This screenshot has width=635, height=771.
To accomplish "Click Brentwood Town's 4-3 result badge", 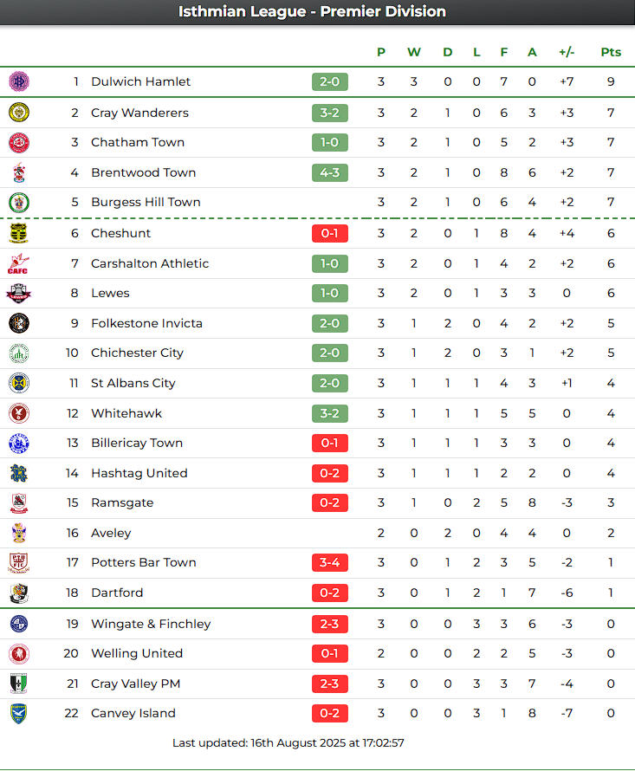I will click(x=329, y=172).
